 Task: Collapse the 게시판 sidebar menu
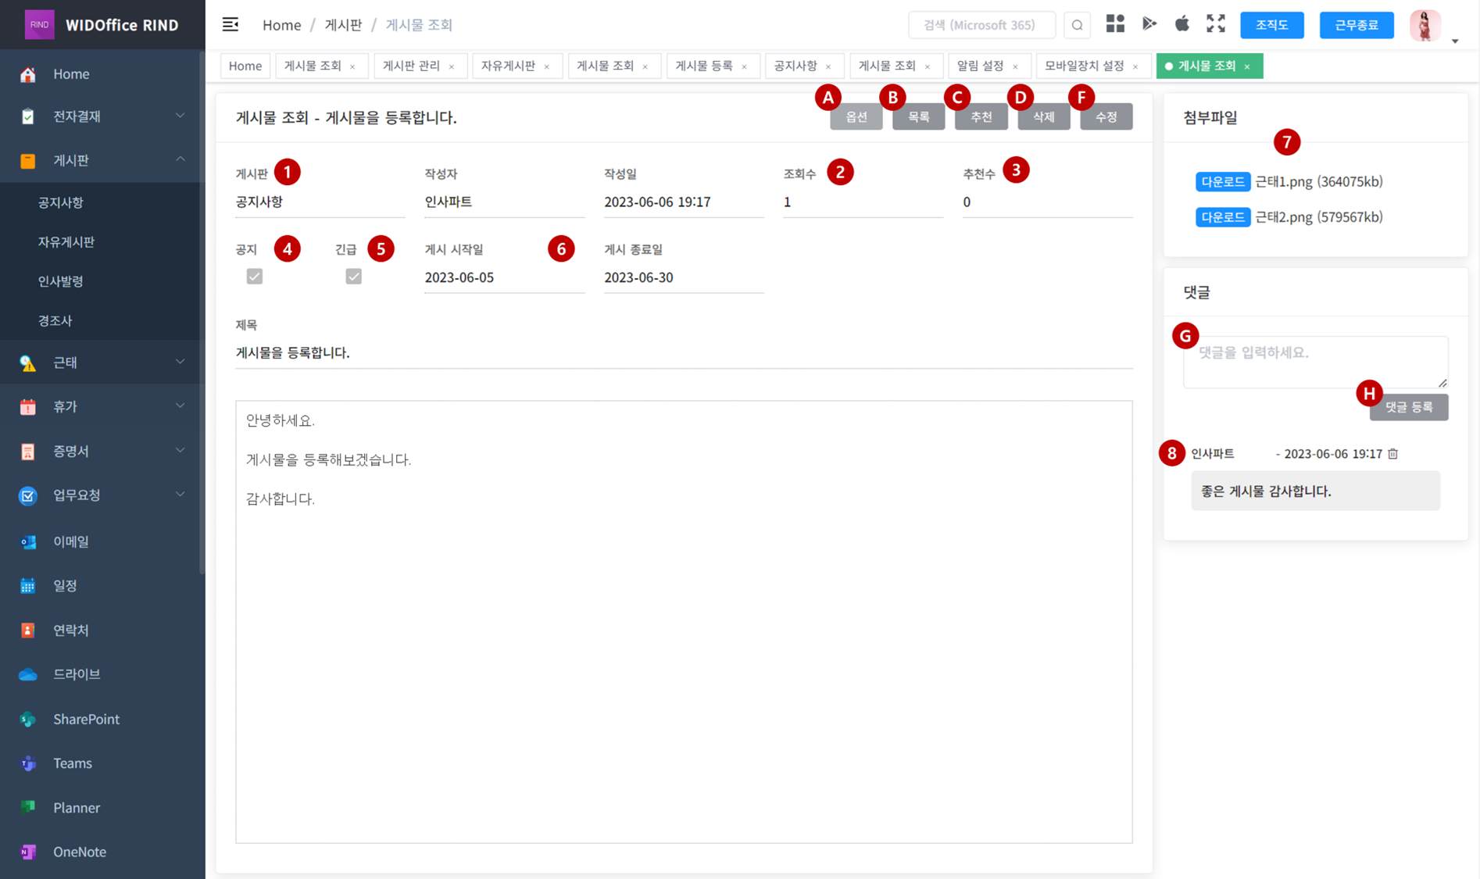click(180, 160)
